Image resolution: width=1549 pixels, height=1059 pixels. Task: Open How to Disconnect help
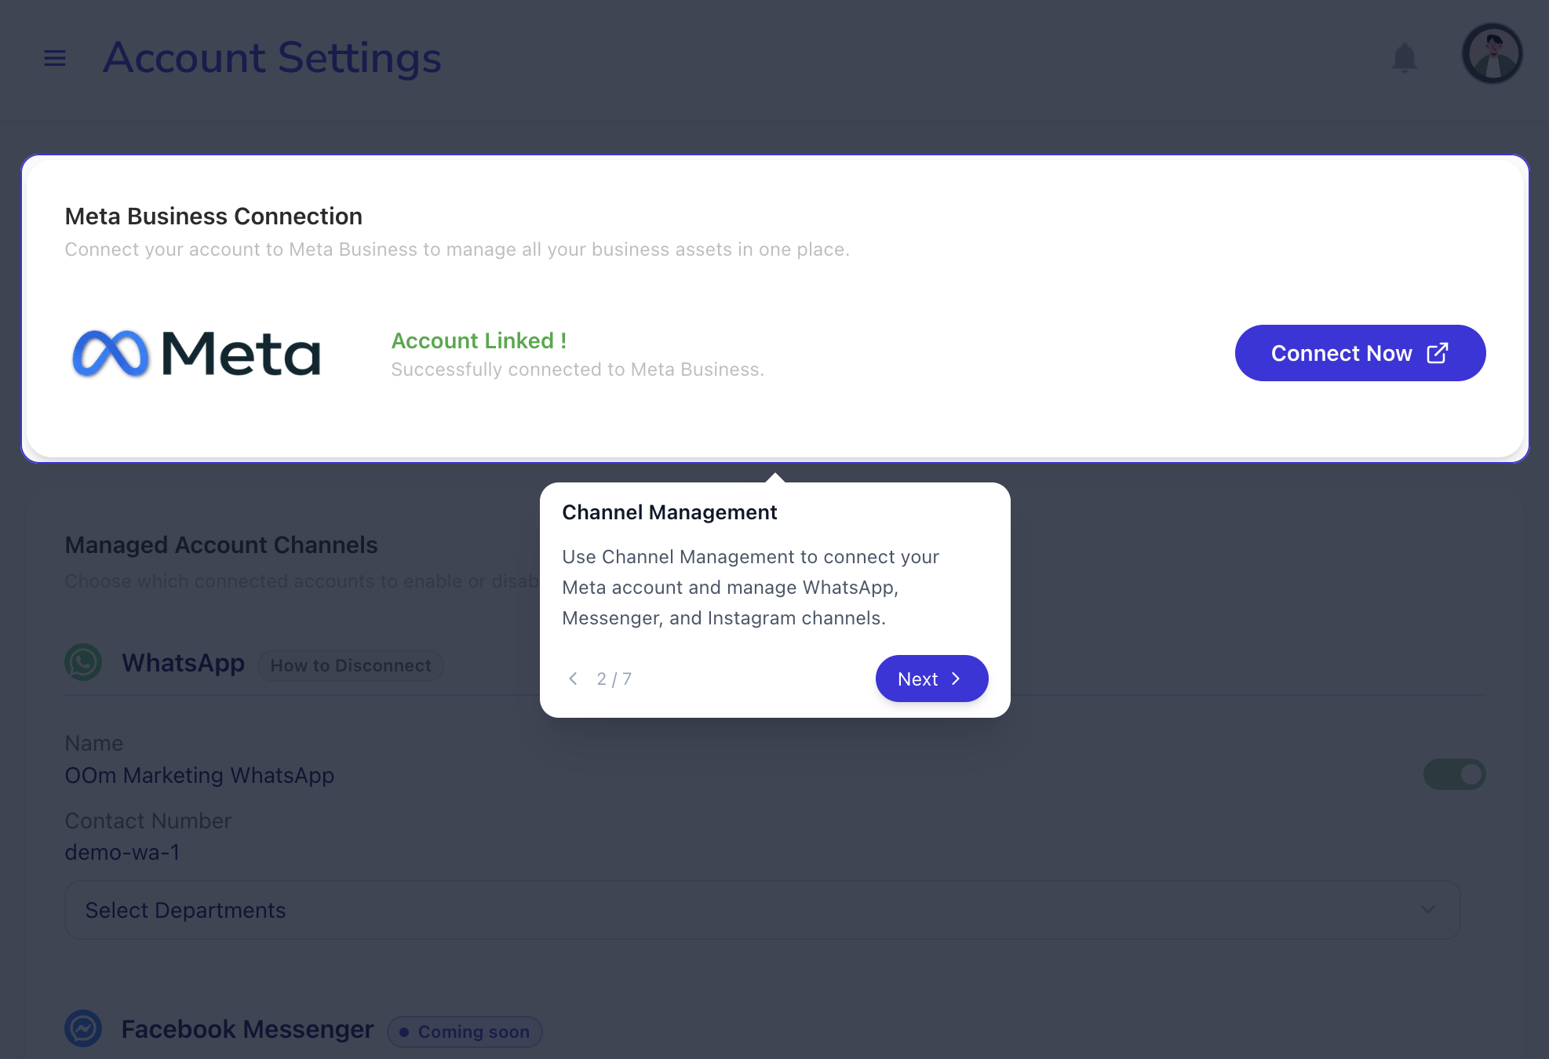[x=350, y=665]
